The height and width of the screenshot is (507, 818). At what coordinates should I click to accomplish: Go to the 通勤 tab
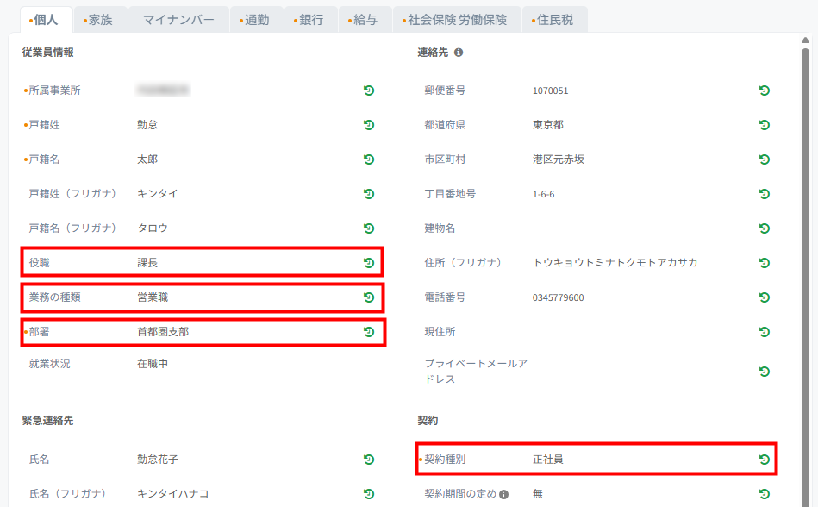[257, 20]
